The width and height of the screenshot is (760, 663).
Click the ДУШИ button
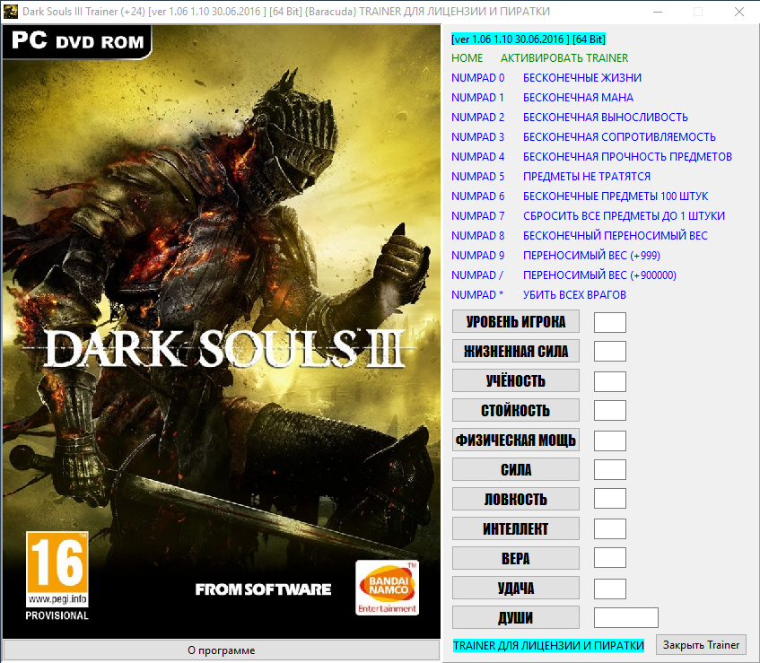pos(516,617)
